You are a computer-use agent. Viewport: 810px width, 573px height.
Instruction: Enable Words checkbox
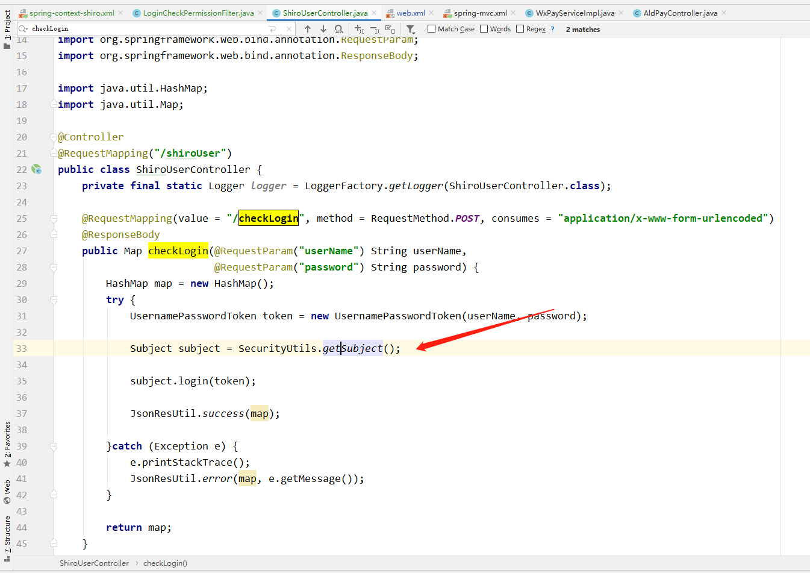coord(484,29)
